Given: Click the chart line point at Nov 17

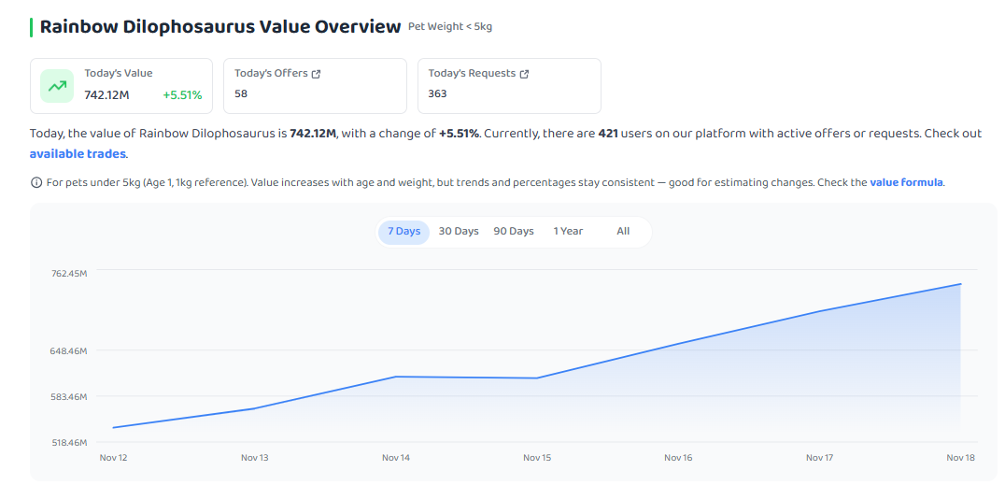Looking at the screenshot, I should pyautogui.click(x=820, y=312).
